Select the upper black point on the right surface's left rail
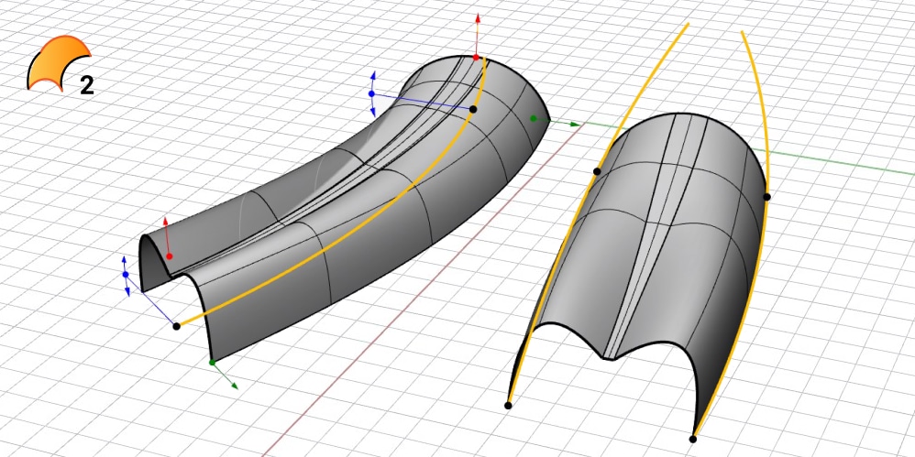 (x=597, y=171)
